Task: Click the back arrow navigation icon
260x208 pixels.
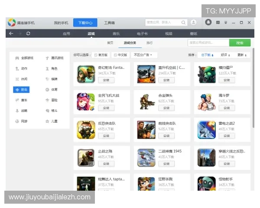Action: 11,33
